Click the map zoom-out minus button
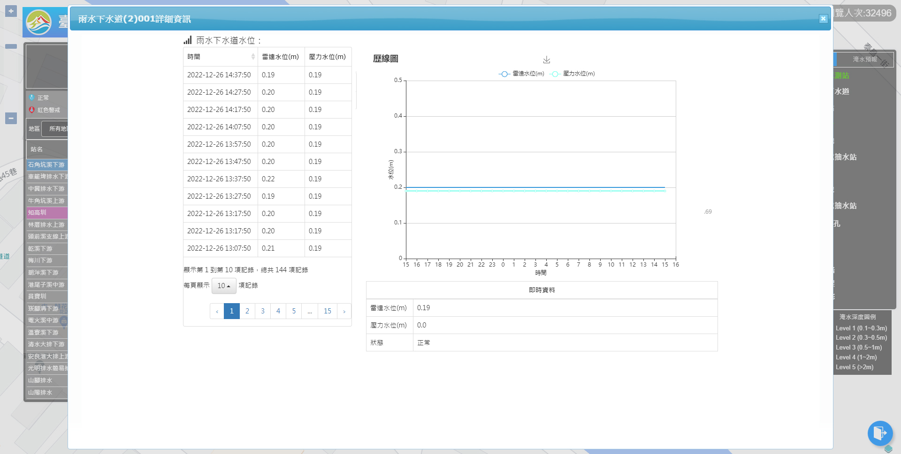 click(11, 119)
